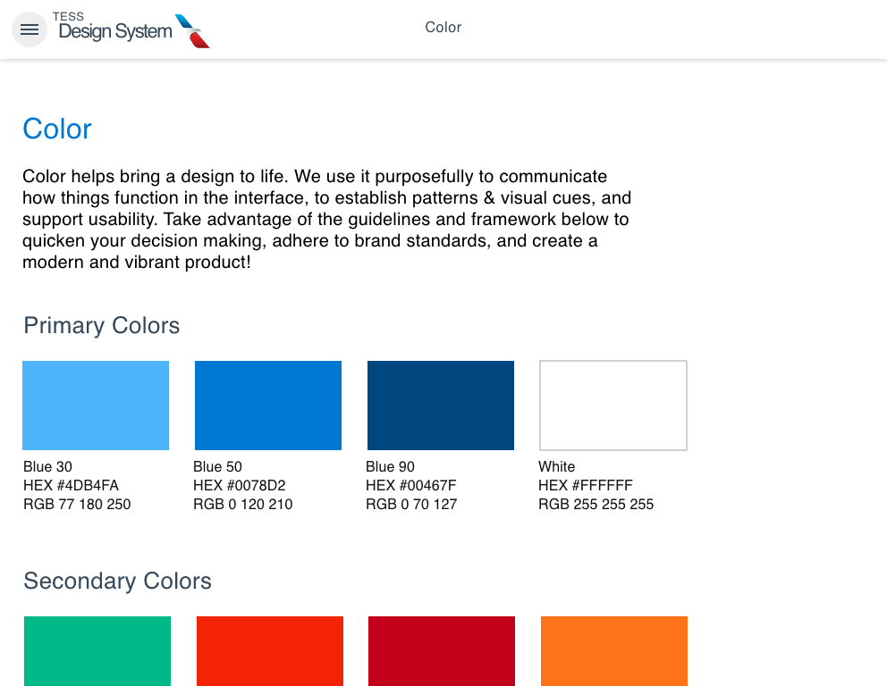Screen dimensions: 887x686
Task: Click the Primary Colors section heading
Action: tap(102, 326)
